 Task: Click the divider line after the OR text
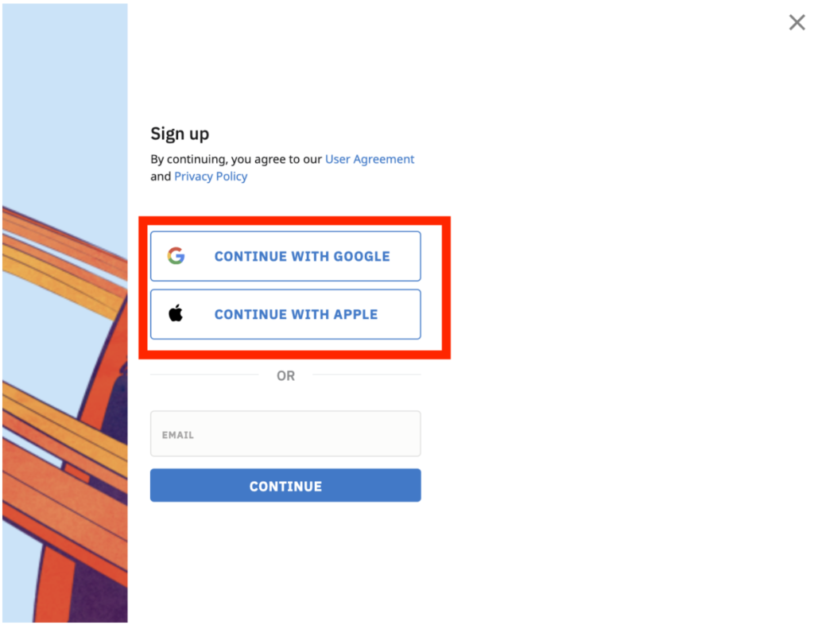tap(366, 375)
